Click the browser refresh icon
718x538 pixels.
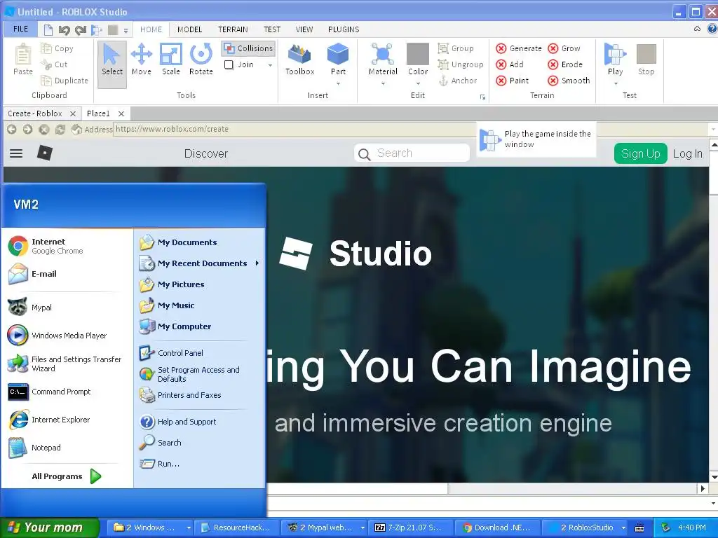coord(60,130)
